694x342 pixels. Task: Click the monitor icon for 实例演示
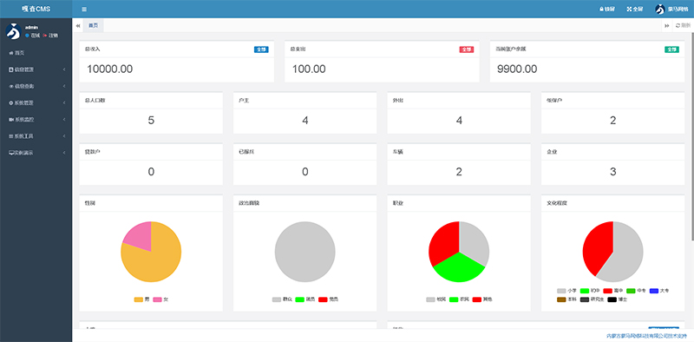[x=11, y=153]
